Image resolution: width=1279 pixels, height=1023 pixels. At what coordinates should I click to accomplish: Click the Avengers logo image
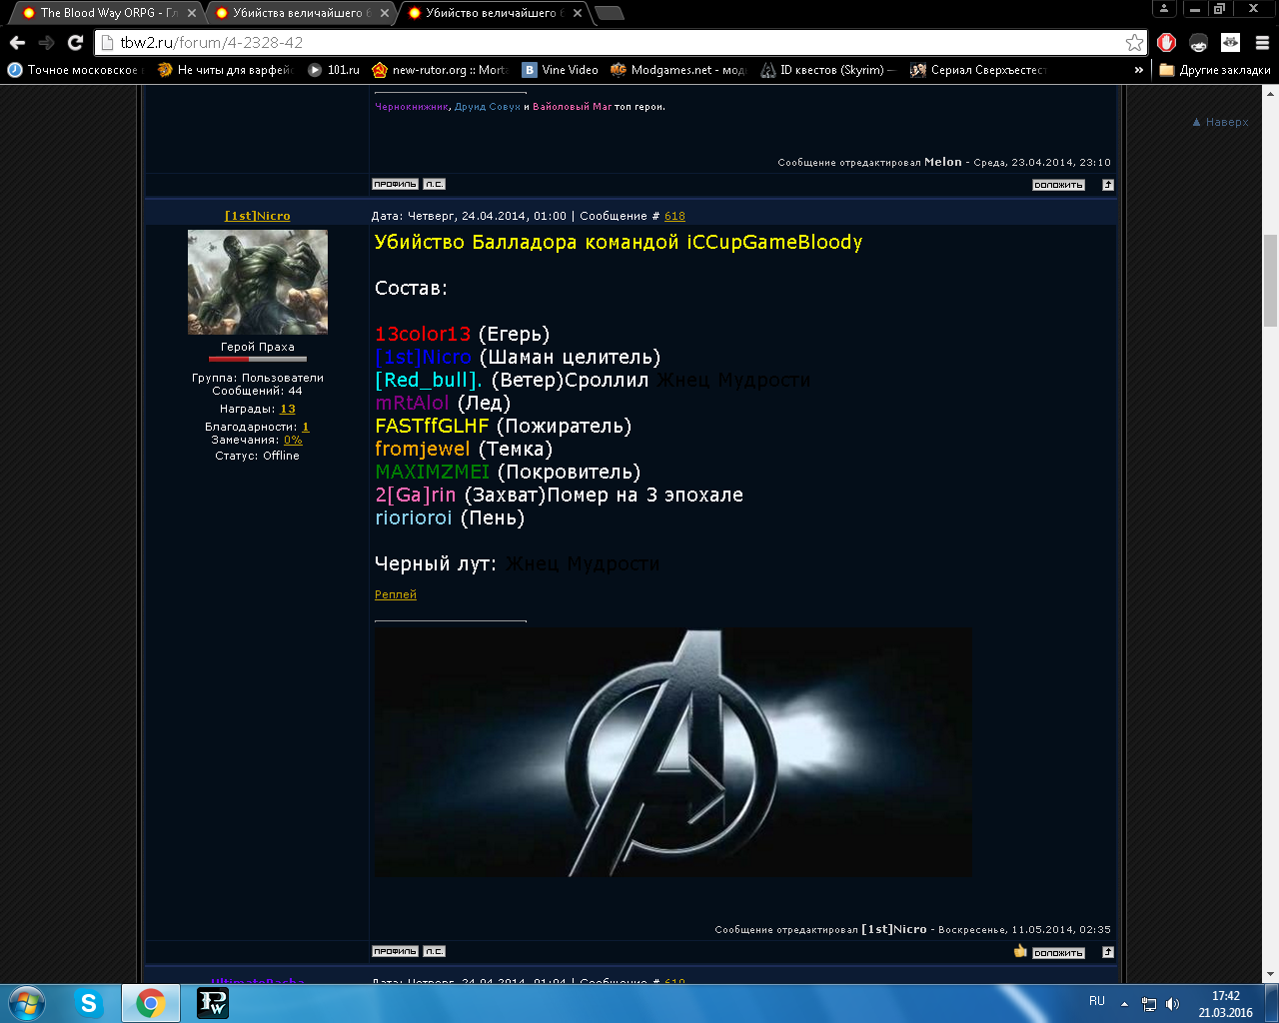672,752
